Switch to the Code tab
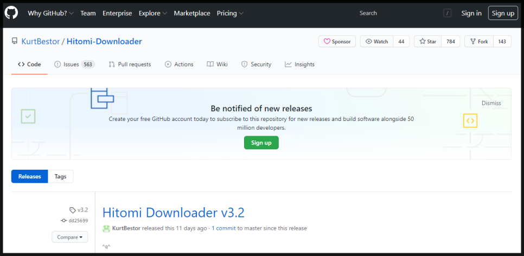Image resolution: width=524 pixels, height=256 pixels. (29, 64)
